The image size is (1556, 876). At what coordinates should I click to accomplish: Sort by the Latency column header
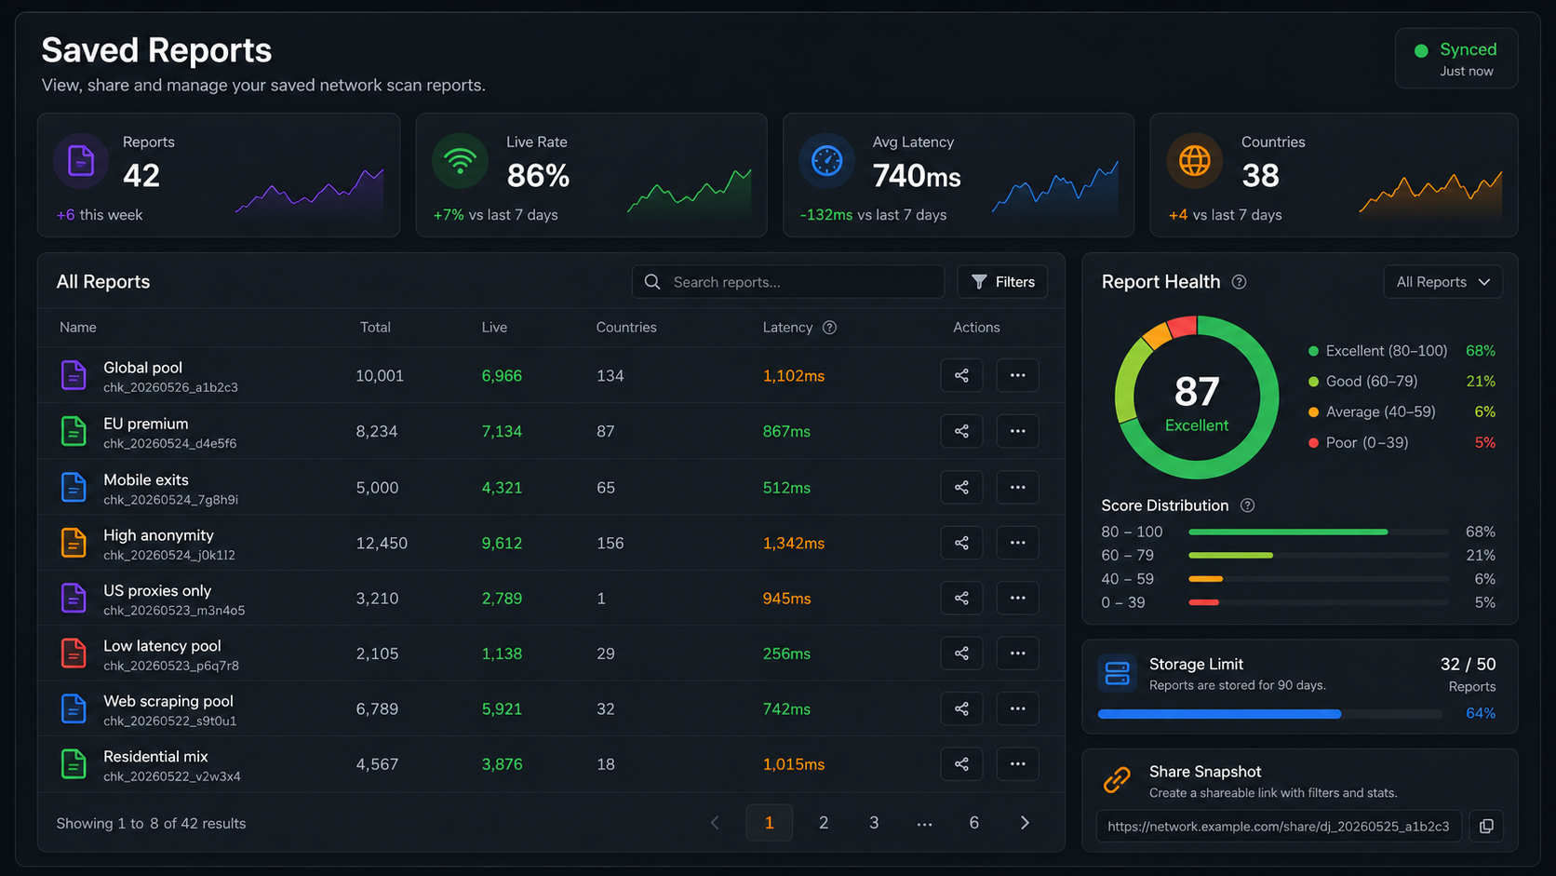pos(787,328)
